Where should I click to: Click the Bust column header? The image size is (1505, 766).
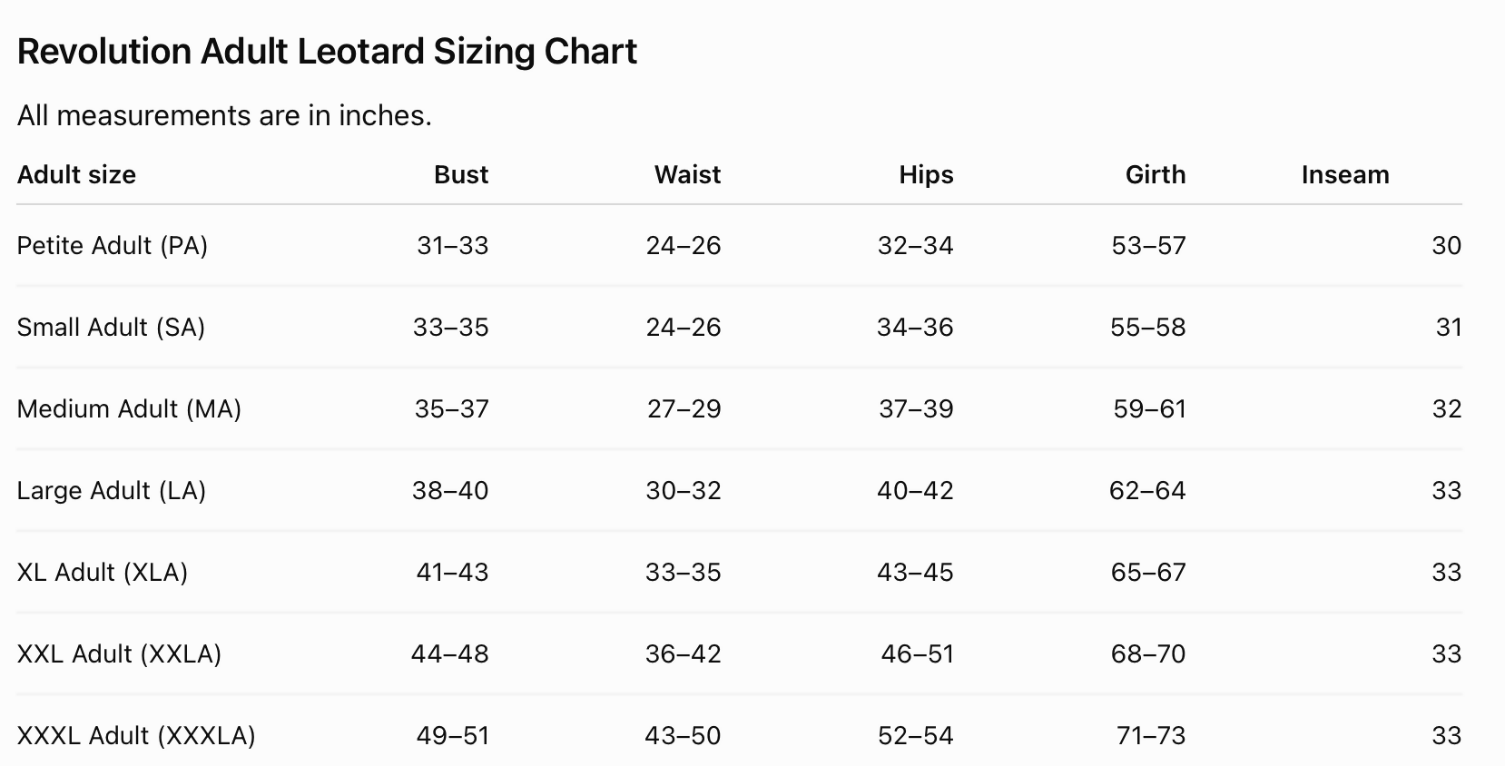461,174
